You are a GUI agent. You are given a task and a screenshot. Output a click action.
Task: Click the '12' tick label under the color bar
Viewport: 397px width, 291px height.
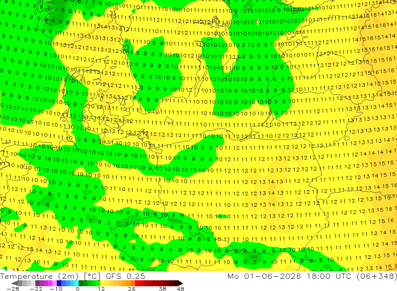click(x=101, y=289)
